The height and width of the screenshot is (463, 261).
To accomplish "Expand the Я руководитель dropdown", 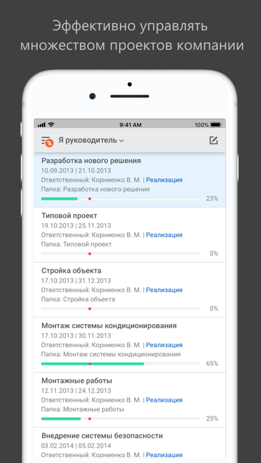I will coord(91,140).
